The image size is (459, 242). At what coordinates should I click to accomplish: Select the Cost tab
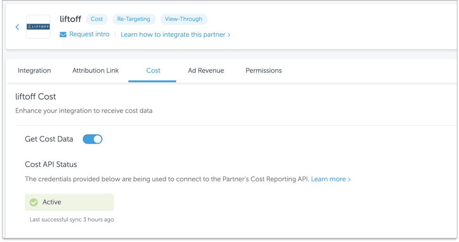point(153,71)
